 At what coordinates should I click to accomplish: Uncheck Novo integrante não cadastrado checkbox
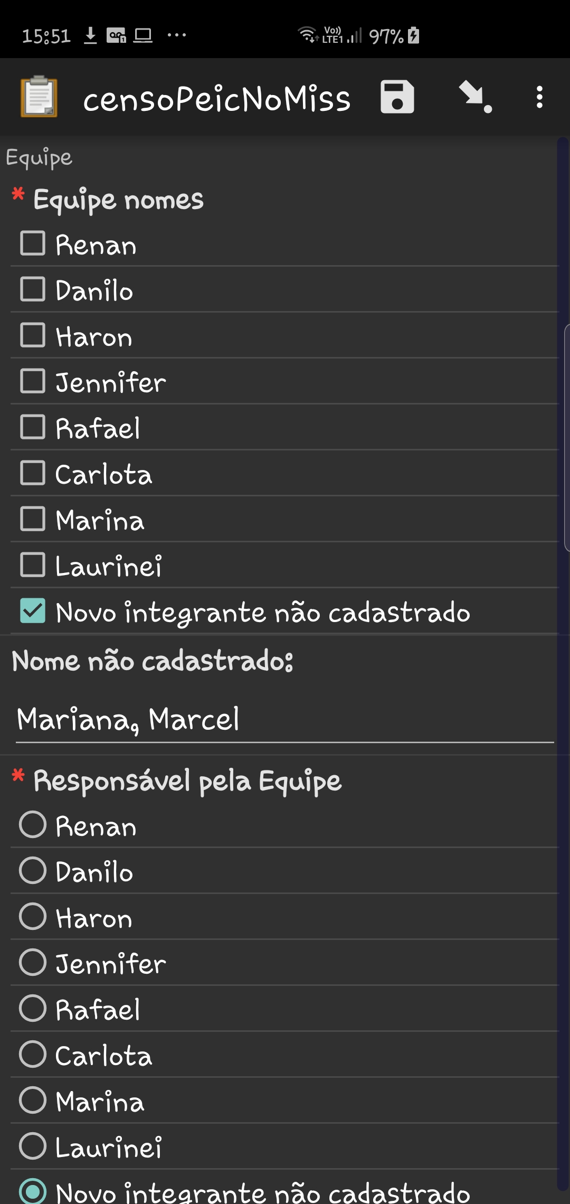click(33, 611)
